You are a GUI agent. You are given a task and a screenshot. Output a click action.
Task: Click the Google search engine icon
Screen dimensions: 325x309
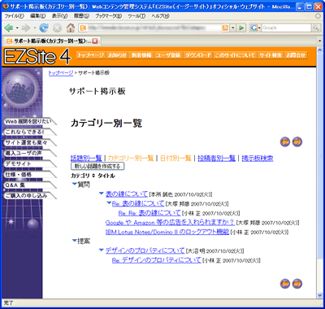(x=253, y=28)
